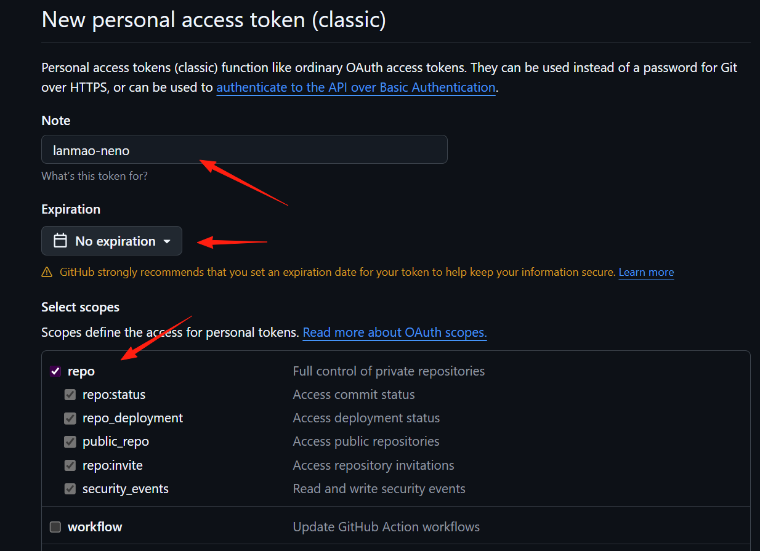Screen dimensions: 760x551
Task: Toggle the repo:status checkbox
Action: pos(70,395)
